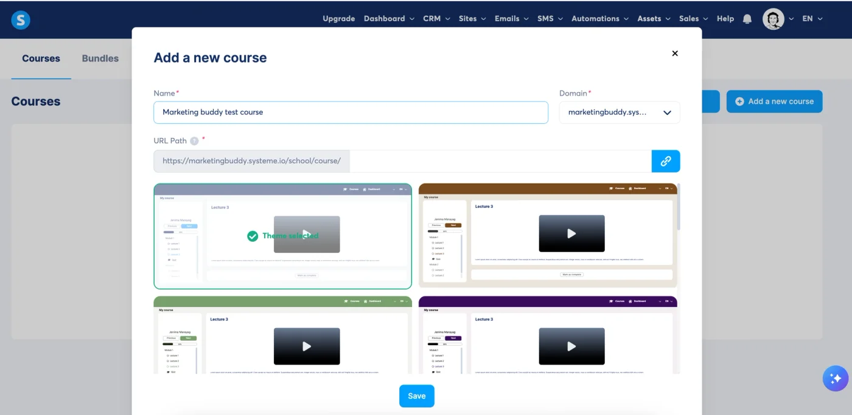Select the brown course theme
The width and height of the screenshot is (852, 415).
pyautogui.click(x=548, y=236)
